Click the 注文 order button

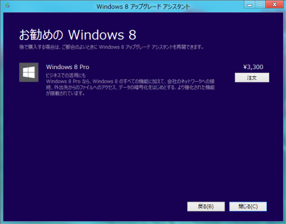pos(252,77)
